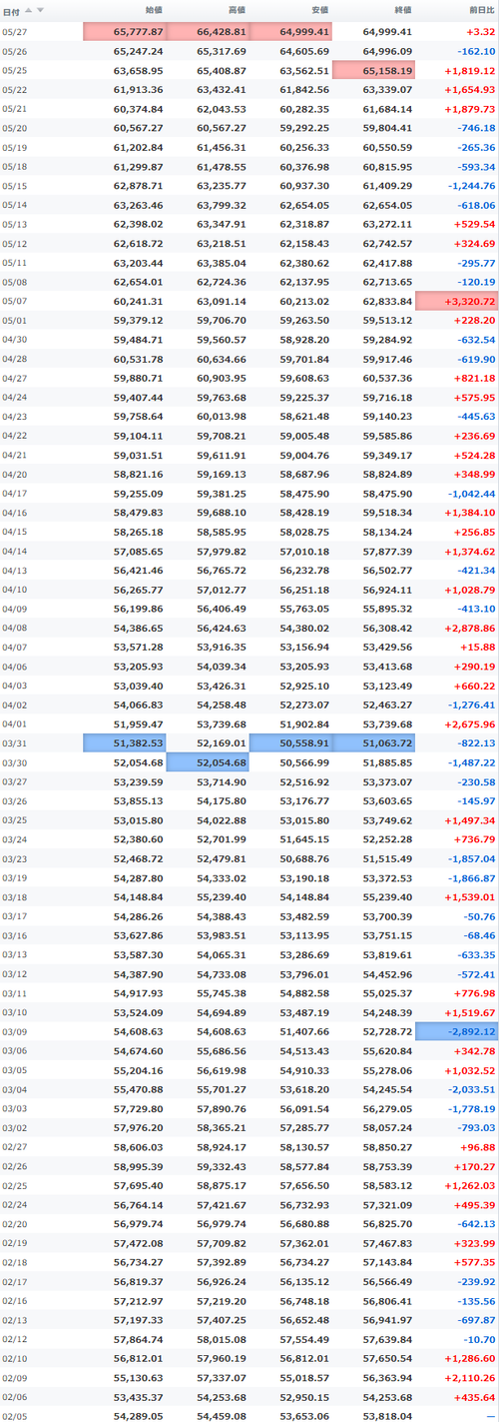Select the 04/23 date cell
Image resolution: width=499 pixels, height=1422 pixels.
pyautogui.click(x=14, y=418)
